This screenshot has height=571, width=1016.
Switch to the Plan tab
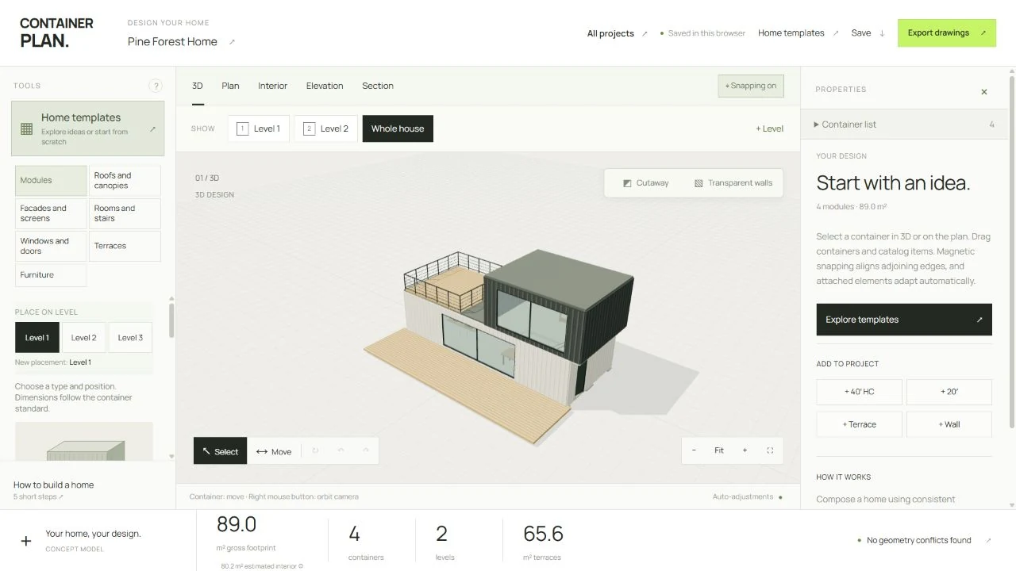230,86
